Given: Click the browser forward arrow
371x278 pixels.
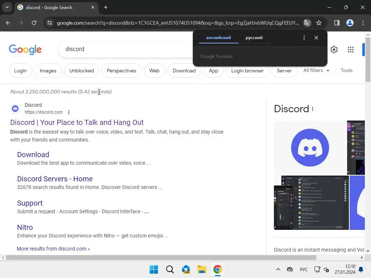Looking at the screenshot, I should point(21,23).
